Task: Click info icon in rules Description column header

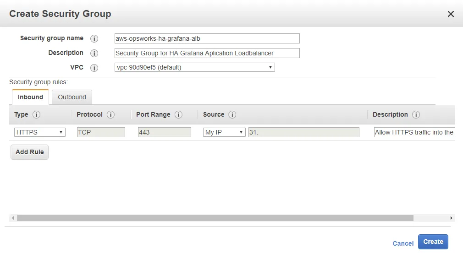Action: (x=416, y=115)
